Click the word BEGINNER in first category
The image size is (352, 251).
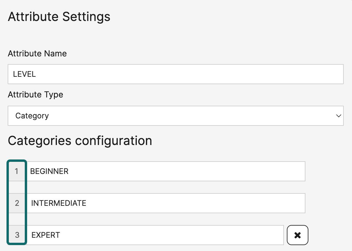49,171
